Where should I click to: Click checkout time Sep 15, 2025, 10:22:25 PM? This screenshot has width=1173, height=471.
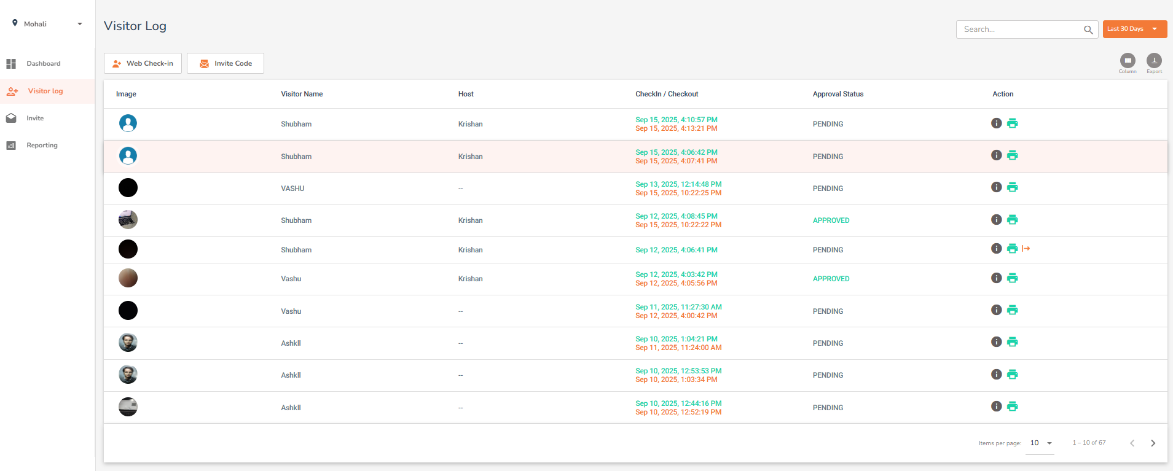click(x=678, y=193)
